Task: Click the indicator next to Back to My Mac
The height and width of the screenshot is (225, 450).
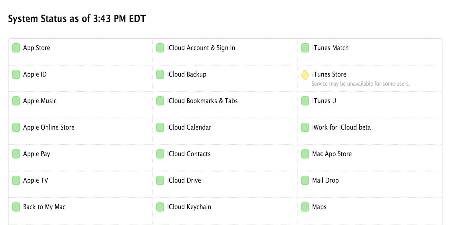Action: point(16,207)
